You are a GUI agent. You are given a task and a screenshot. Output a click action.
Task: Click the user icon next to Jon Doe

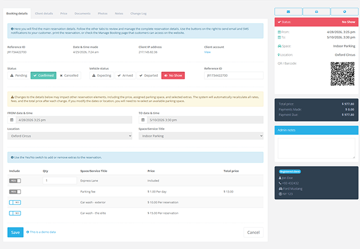point(280,178)
